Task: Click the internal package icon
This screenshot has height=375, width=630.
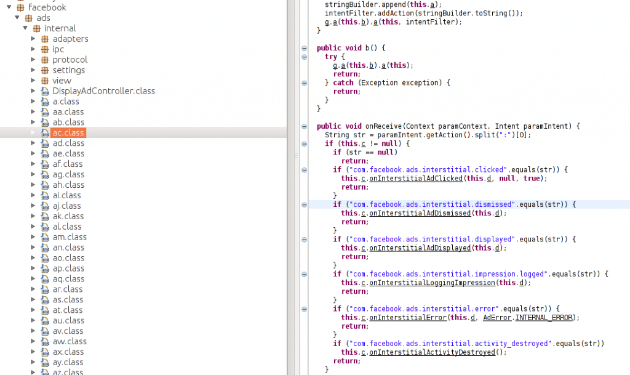Action: (36, 28)
